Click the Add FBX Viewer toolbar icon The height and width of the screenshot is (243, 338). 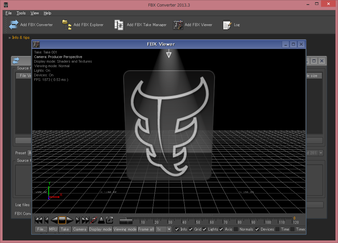tap(178, 25)
